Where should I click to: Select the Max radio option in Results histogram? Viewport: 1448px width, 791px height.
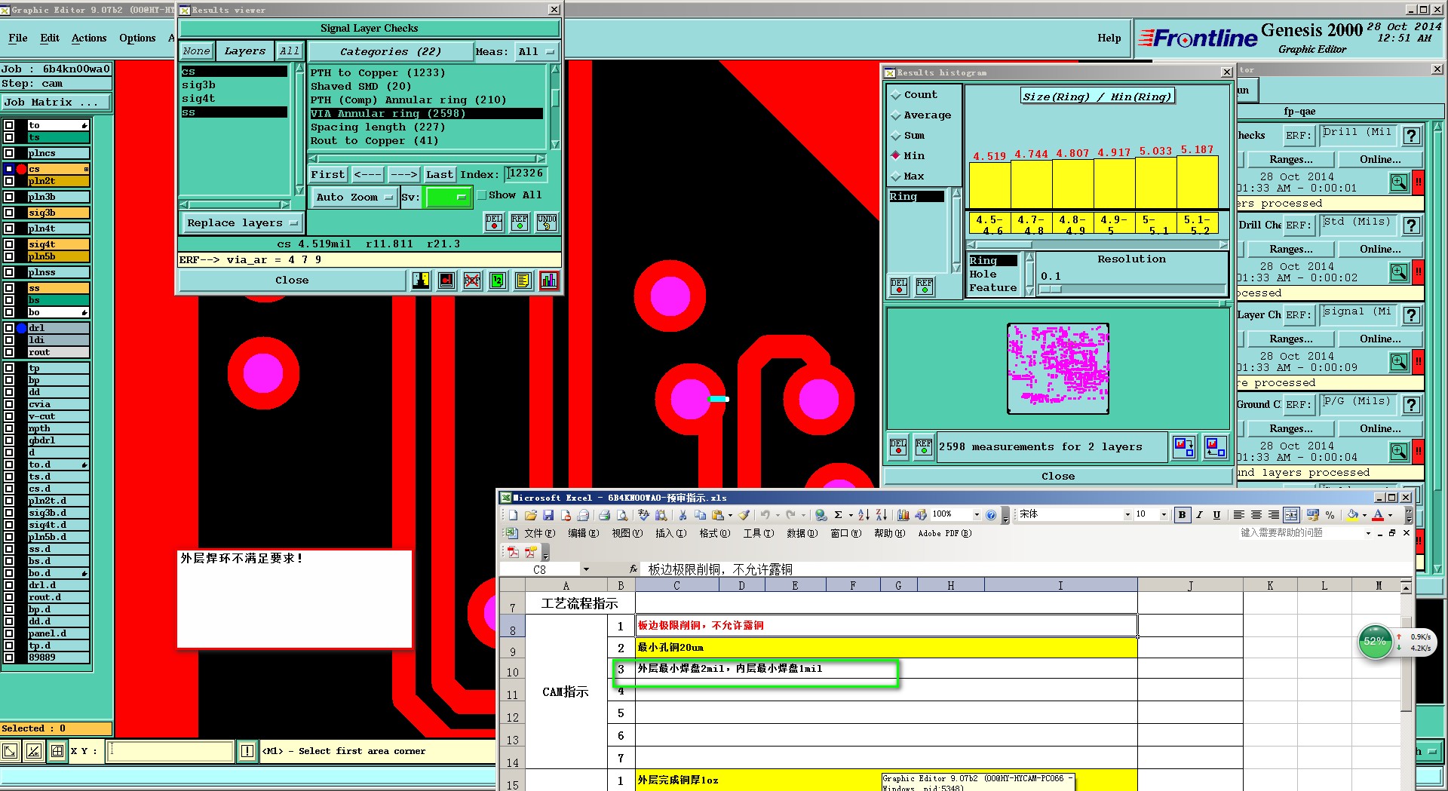(x=896, y=176)
